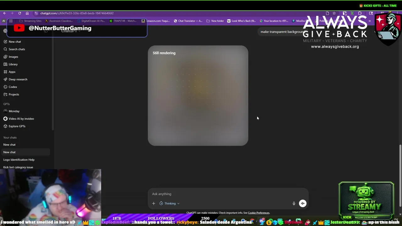
Task: Start voice mode with the waveform button
Action: pyautogui.click(x=302, y=203)
